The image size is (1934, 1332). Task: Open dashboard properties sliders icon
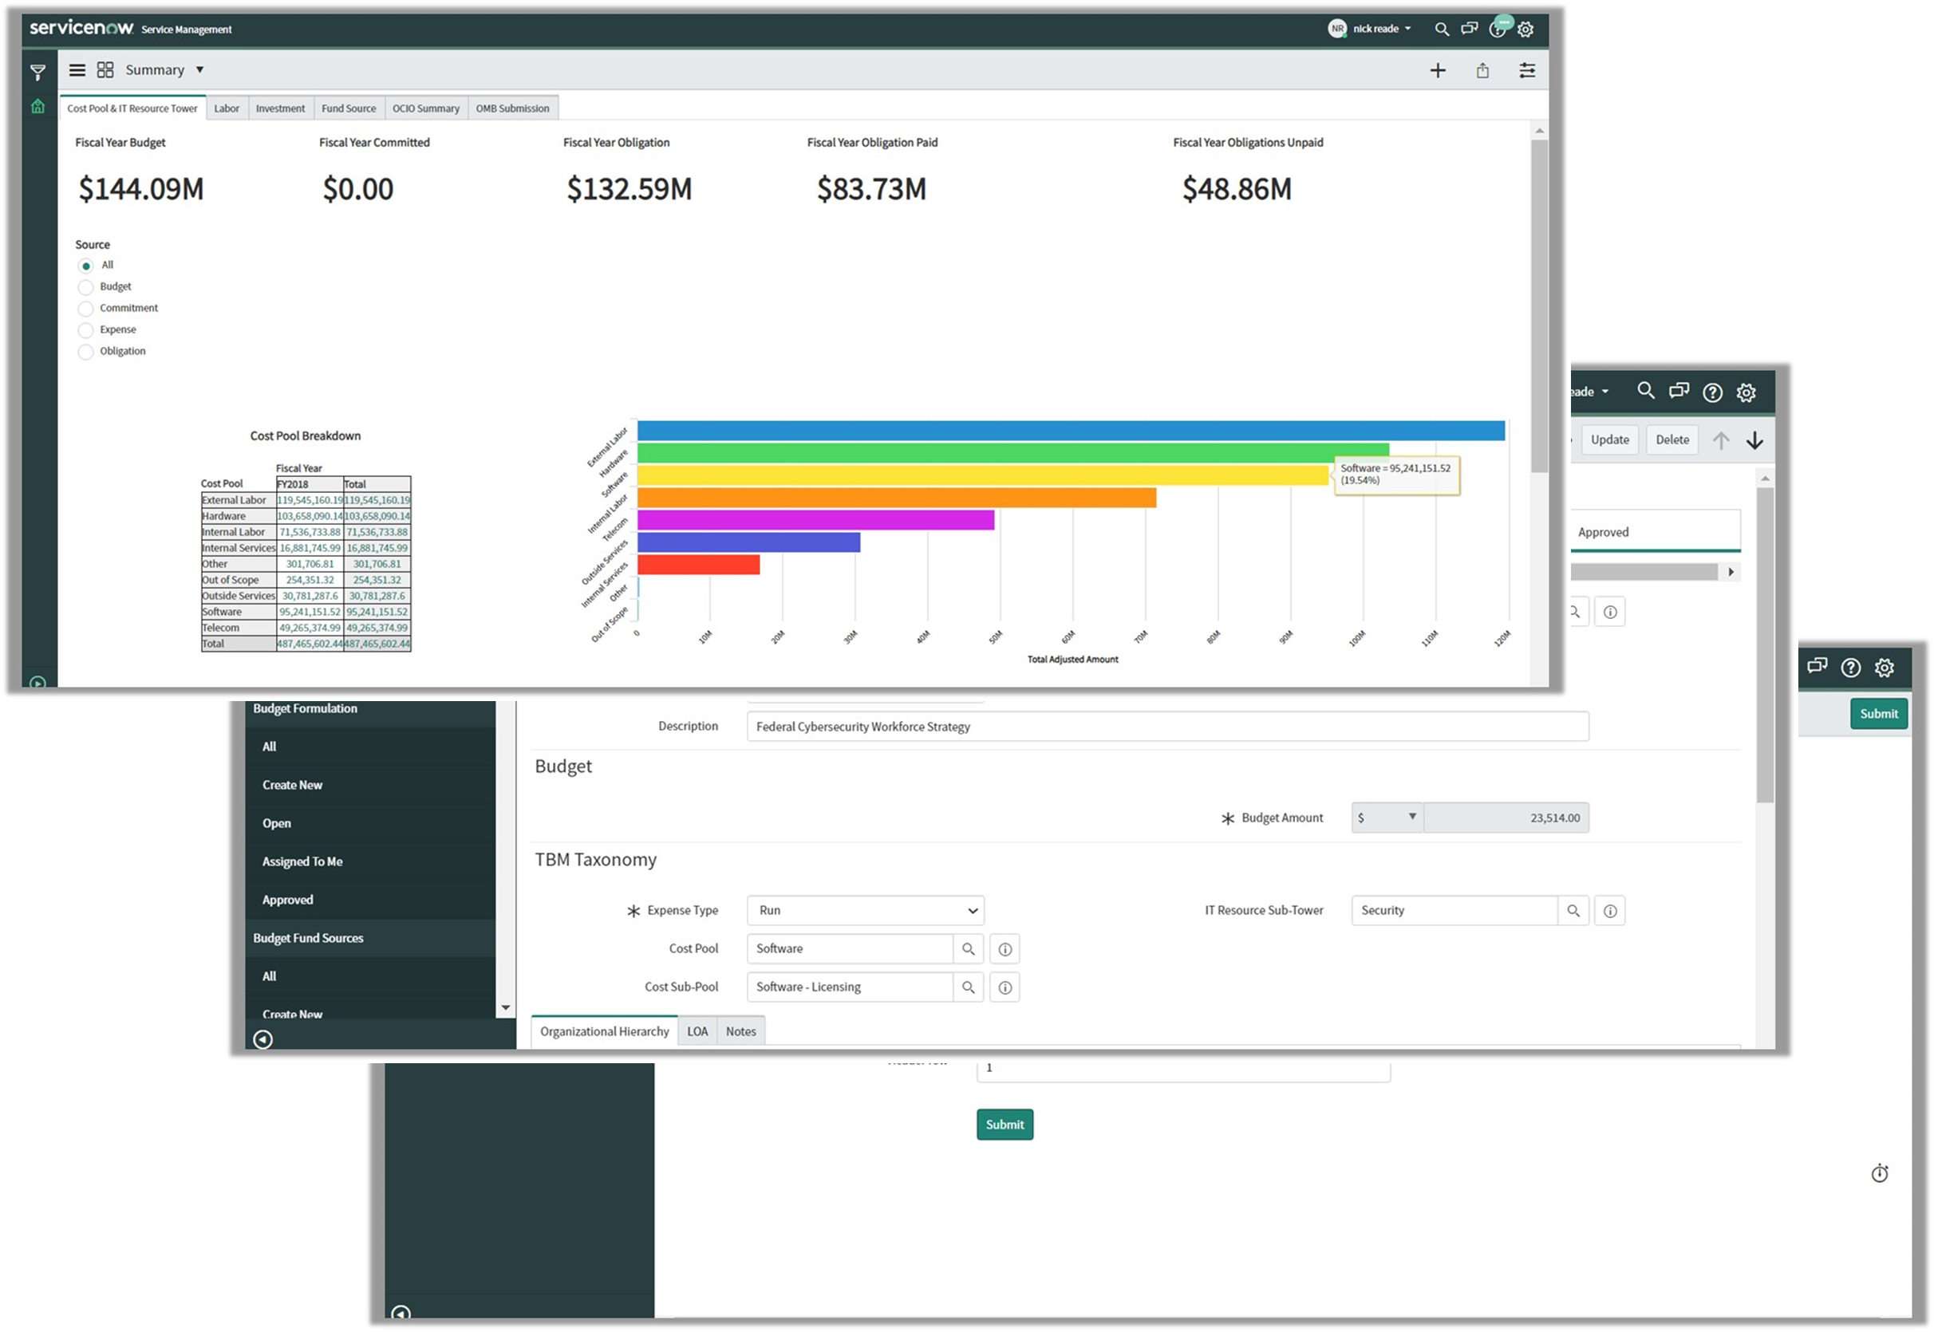[1528, 71]
